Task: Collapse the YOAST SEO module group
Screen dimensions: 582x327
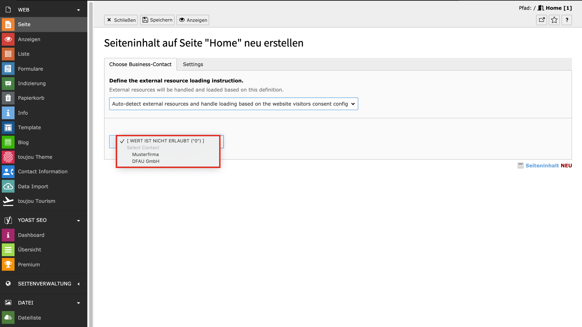Action: point(79,220)
